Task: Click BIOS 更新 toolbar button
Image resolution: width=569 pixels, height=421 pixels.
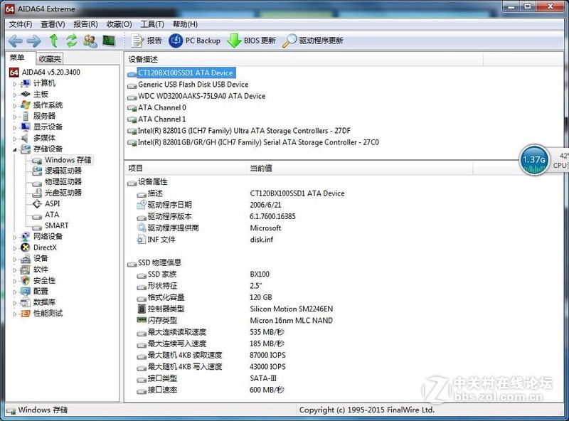Action: 251,41
